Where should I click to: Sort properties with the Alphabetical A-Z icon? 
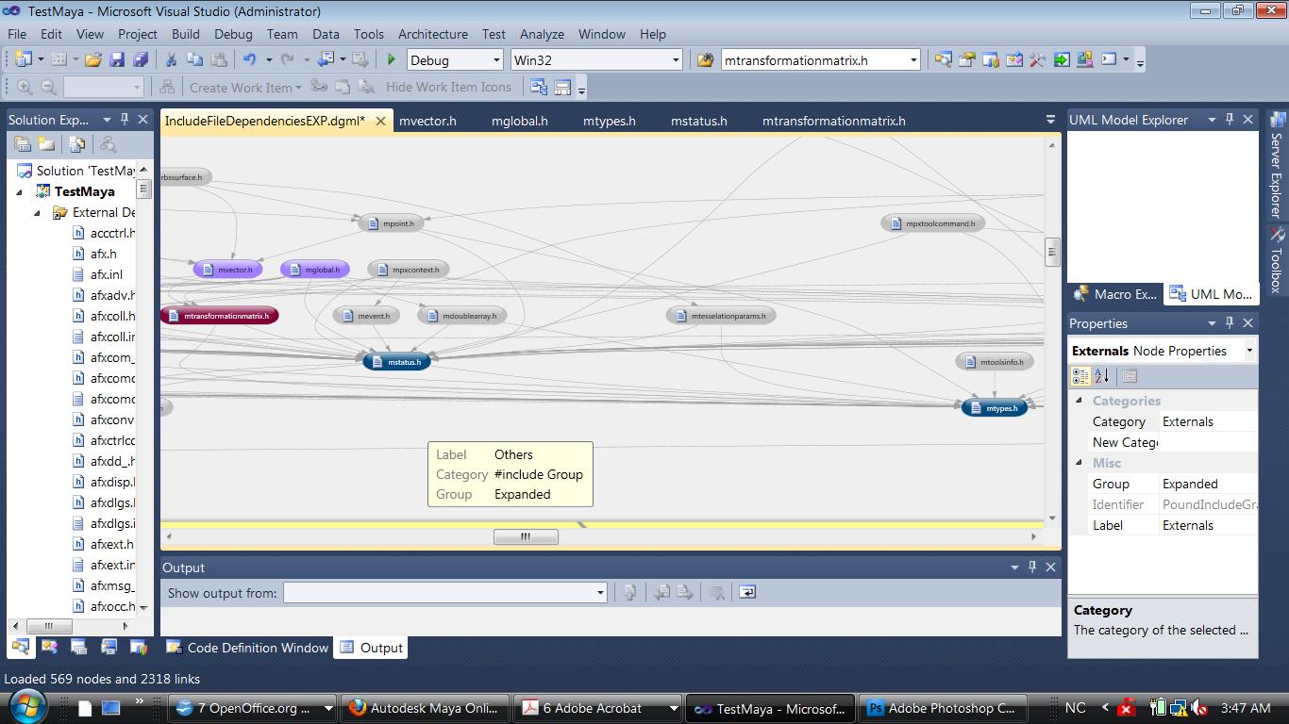[1101, 376]
